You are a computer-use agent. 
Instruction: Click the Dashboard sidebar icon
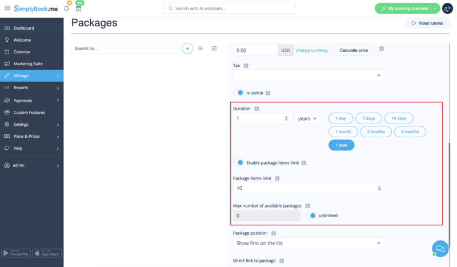click(7, 28)
